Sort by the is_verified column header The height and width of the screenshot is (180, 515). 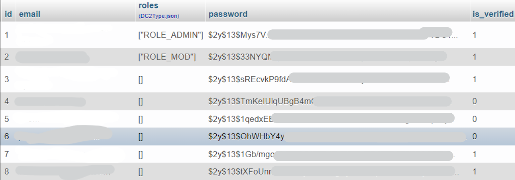tap(493, 14)
